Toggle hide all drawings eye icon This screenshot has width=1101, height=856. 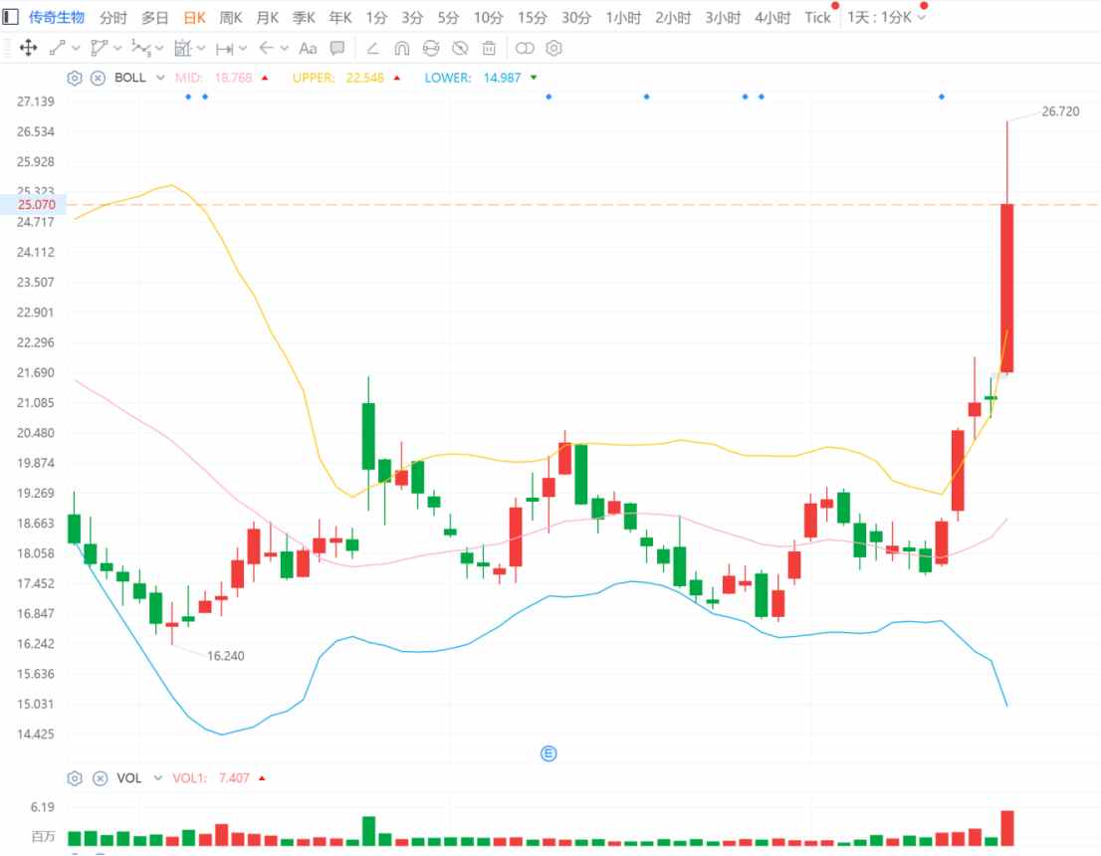[460, 48]
